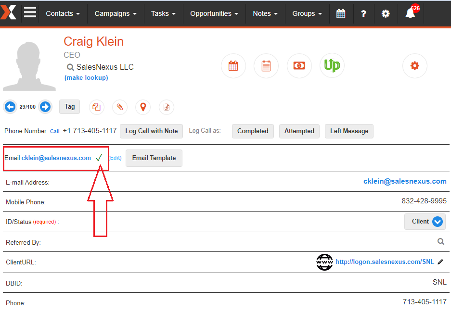
Task: Open the help question mark icon
Action: (363, 13)
